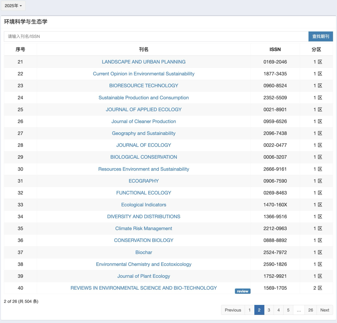The width and height of the screenshot is (337, 323).
Task: Go to page 1
Action: pyautogui.click(x=250, y=310)
